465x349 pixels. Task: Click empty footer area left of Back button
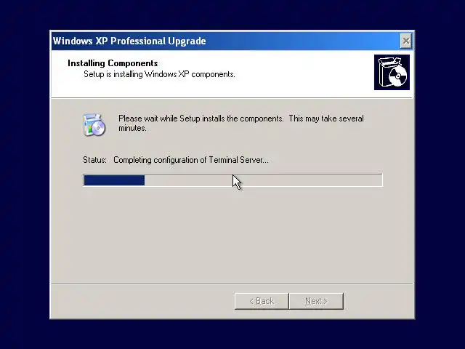(142, 301)
